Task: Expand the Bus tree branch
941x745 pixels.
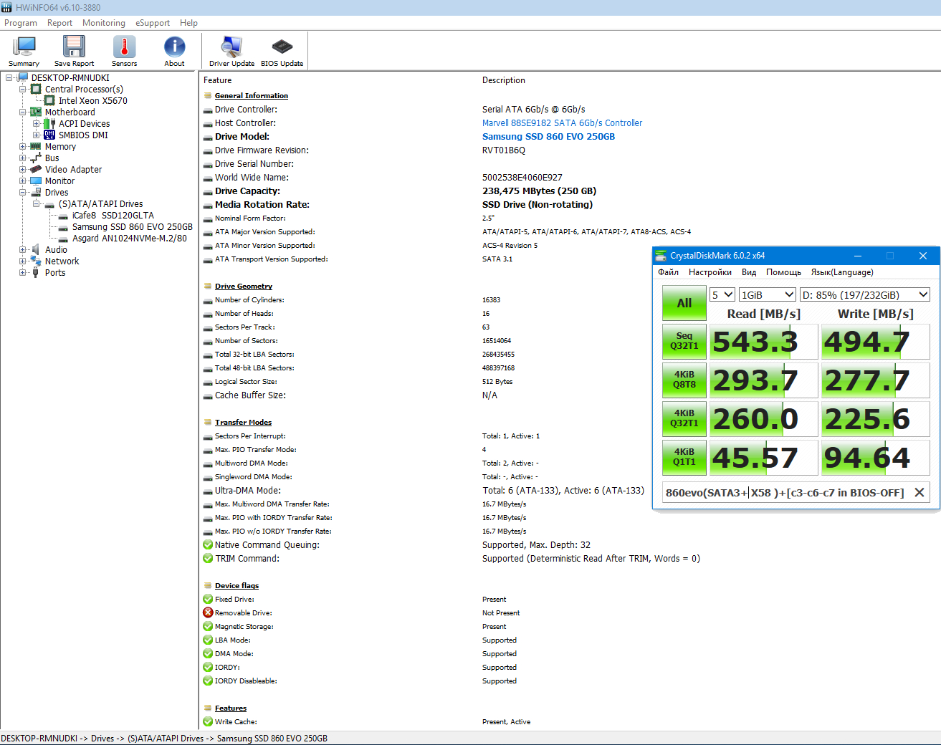Action: click(x=23, y=158)
